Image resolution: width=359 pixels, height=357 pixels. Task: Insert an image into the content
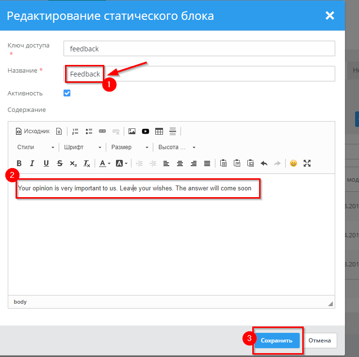coord(132,131)
